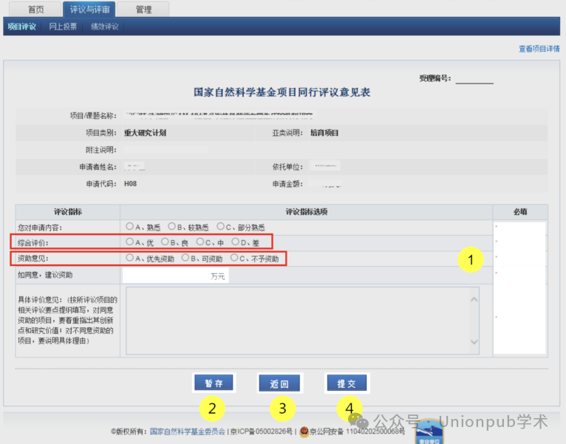Open the 国家自然科学基金委员会 footer link
Image resolution: width=566 pixels, height=444 pixels.
(188, 431)
